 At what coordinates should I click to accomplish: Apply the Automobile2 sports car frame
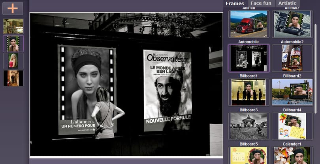pos(292,24)
